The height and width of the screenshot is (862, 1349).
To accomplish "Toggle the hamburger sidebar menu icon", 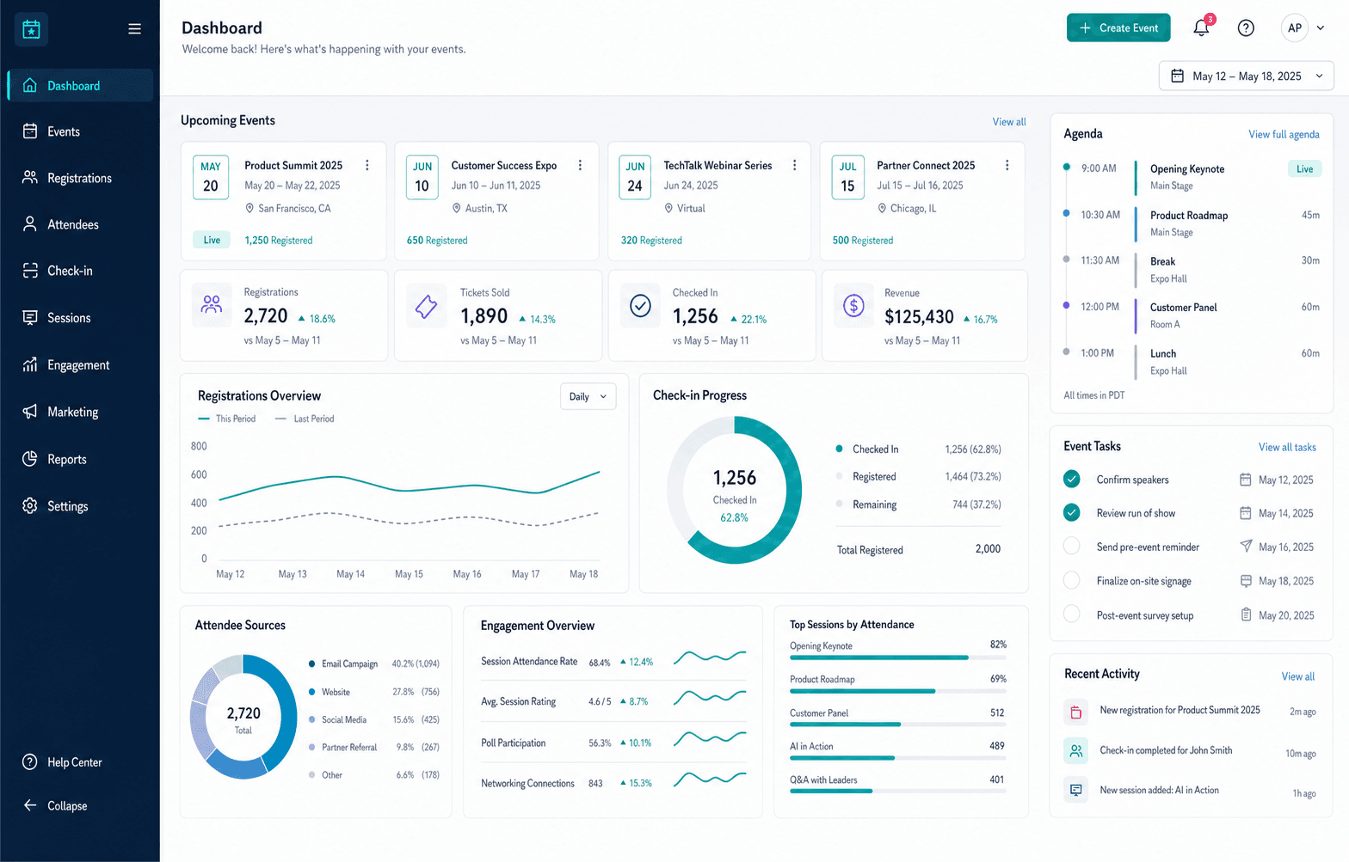I will click(134, 28).
